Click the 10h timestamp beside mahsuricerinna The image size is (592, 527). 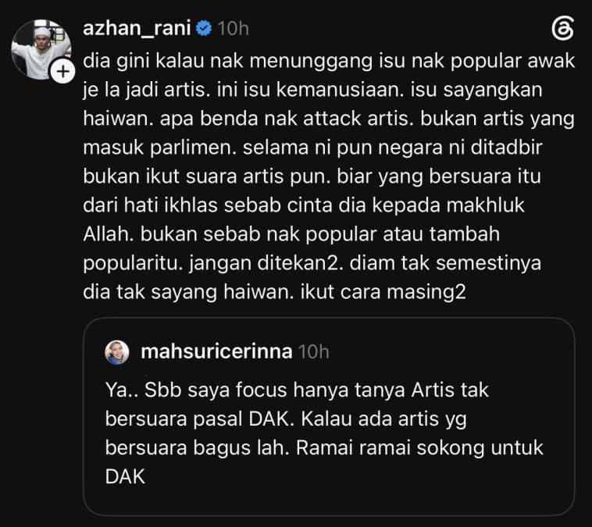(x=314, y=352)
